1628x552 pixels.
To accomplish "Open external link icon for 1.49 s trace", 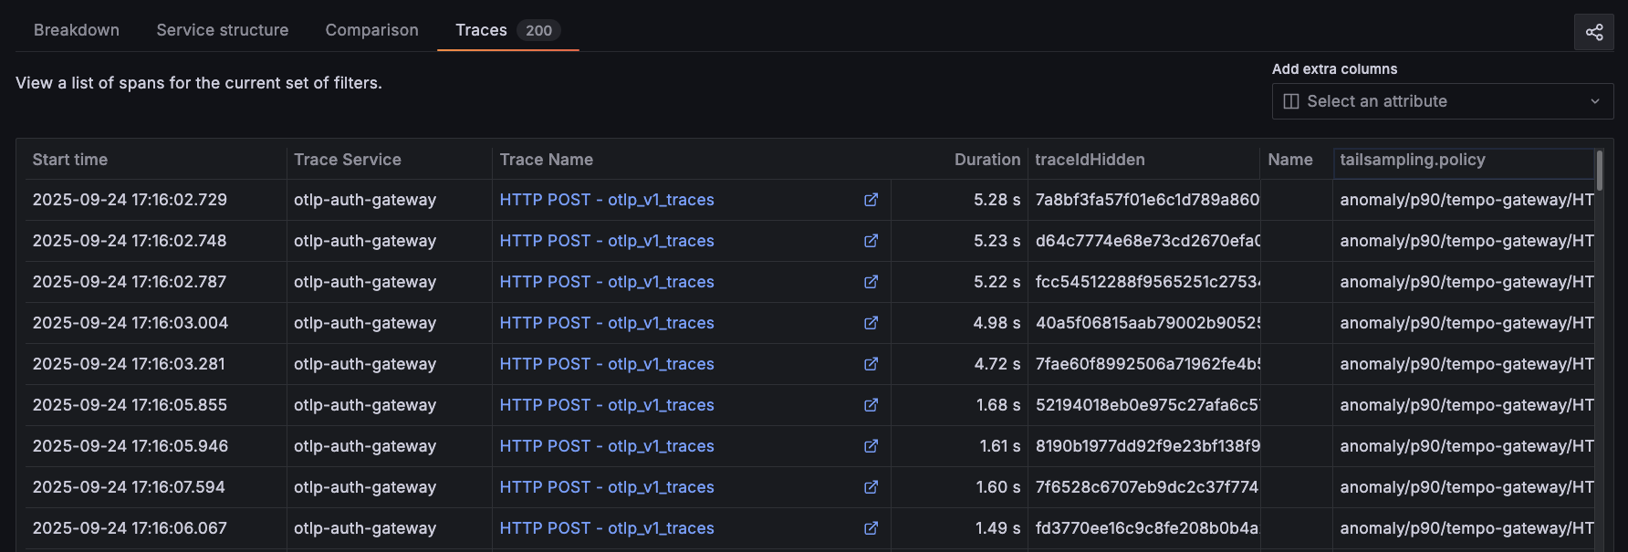I will click(871, 528).
